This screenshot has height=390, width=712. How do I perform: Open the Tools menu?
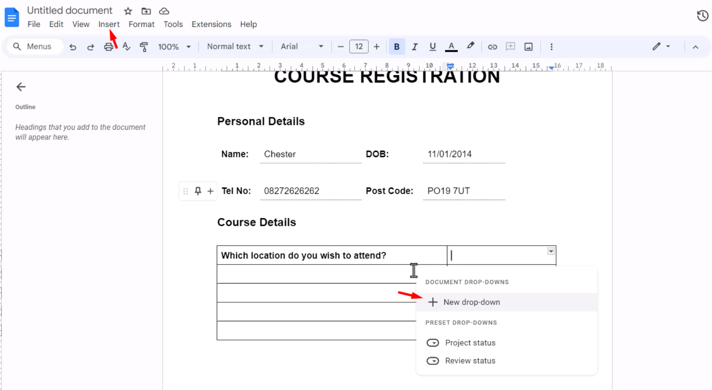173,24
